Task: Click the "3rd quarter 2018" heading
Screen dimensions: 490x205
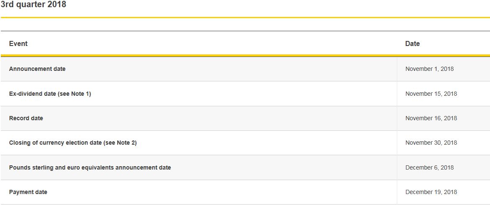Action: coord(33,5)
